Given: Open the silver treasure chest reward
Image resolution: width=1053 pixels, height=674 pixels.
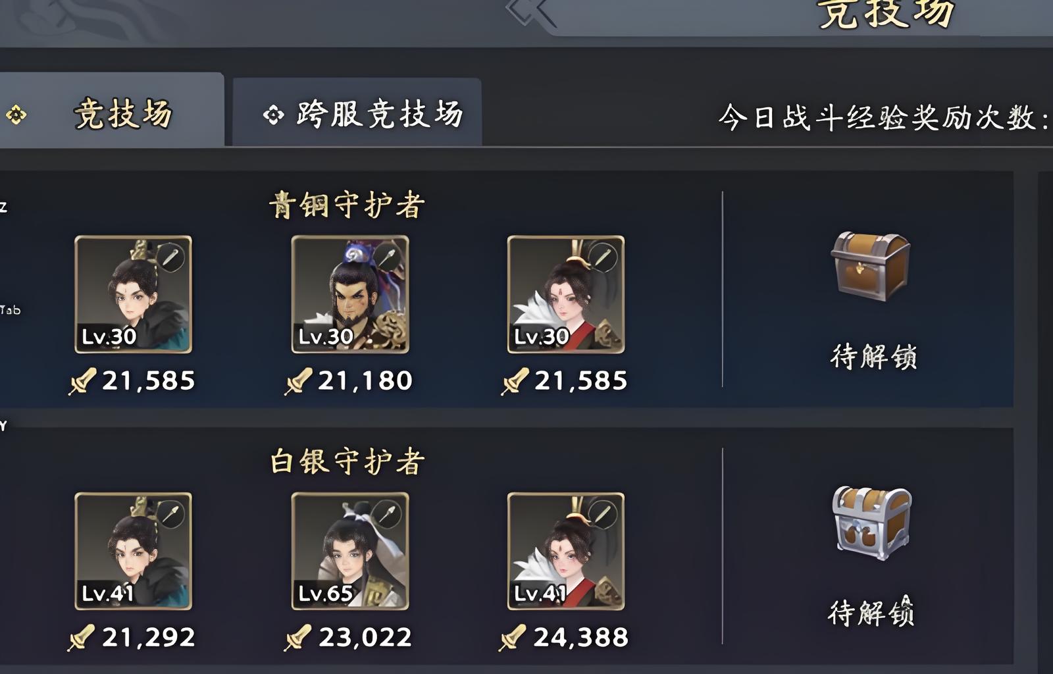Looking at the screenshot, I should 872,523.
